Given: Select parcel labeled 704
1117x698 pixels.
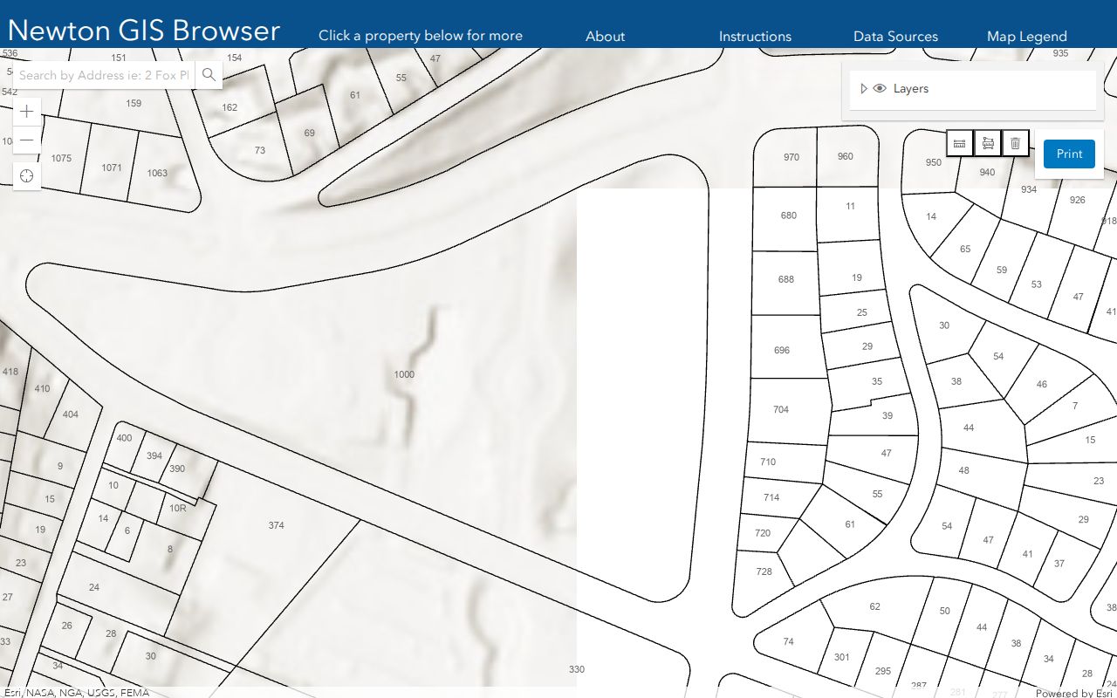Looking at the screenshot, I should click(x=781, y=409).
